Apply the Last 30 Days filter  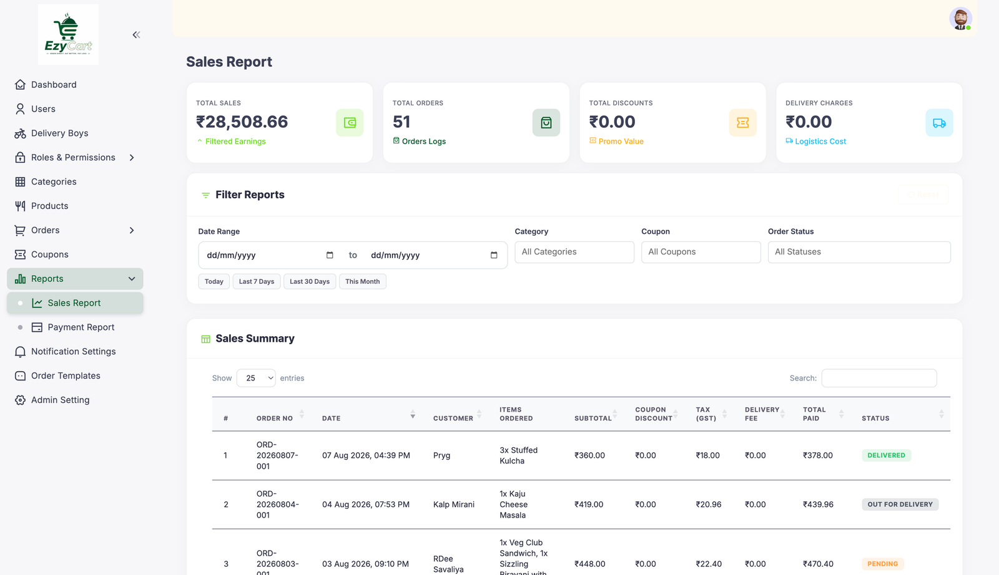point(310,282)
